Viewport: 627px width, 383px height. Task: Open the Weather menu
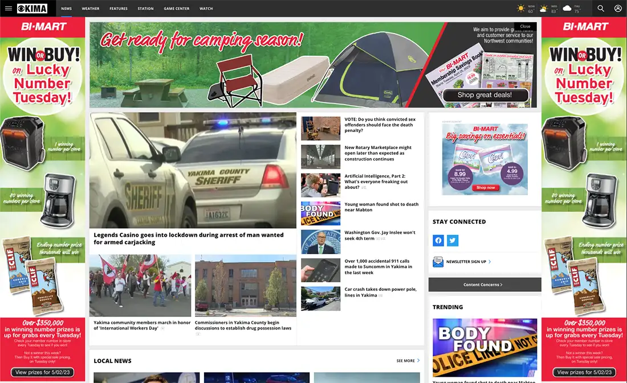click(91, 9)
